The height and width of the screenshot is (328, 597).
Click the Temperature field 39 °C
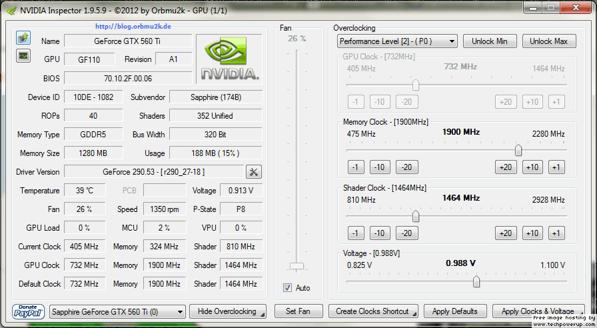[x=85, y=191]
